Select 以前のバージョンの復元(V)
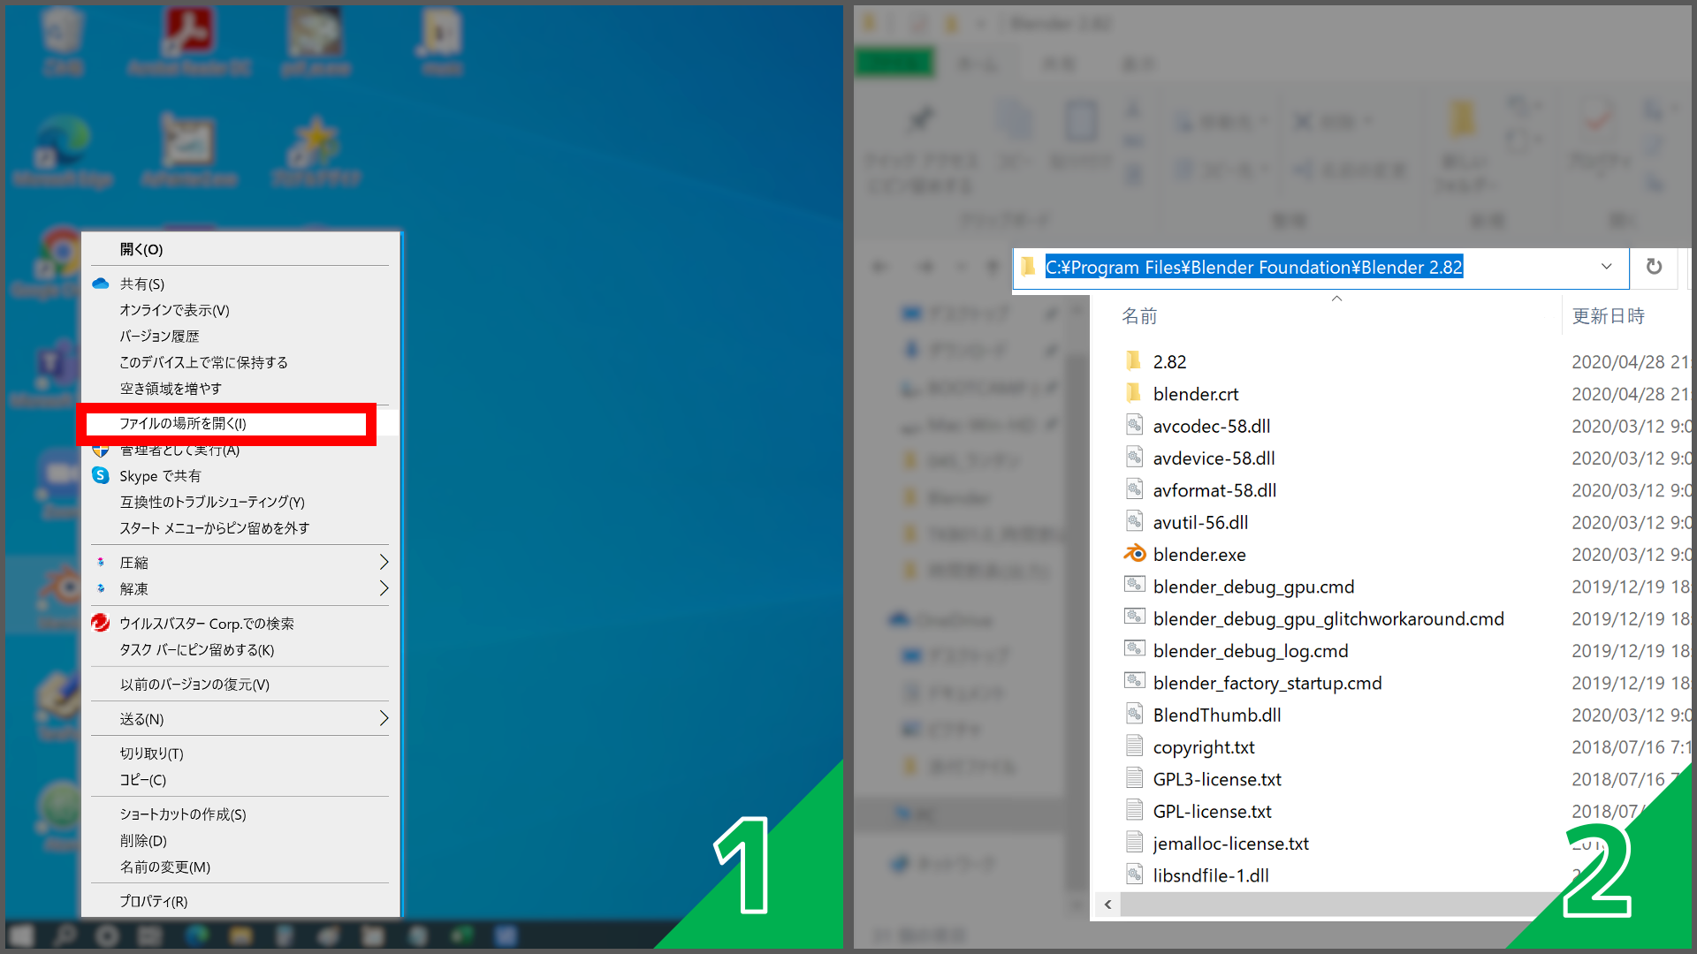 (x=240, y=685)
